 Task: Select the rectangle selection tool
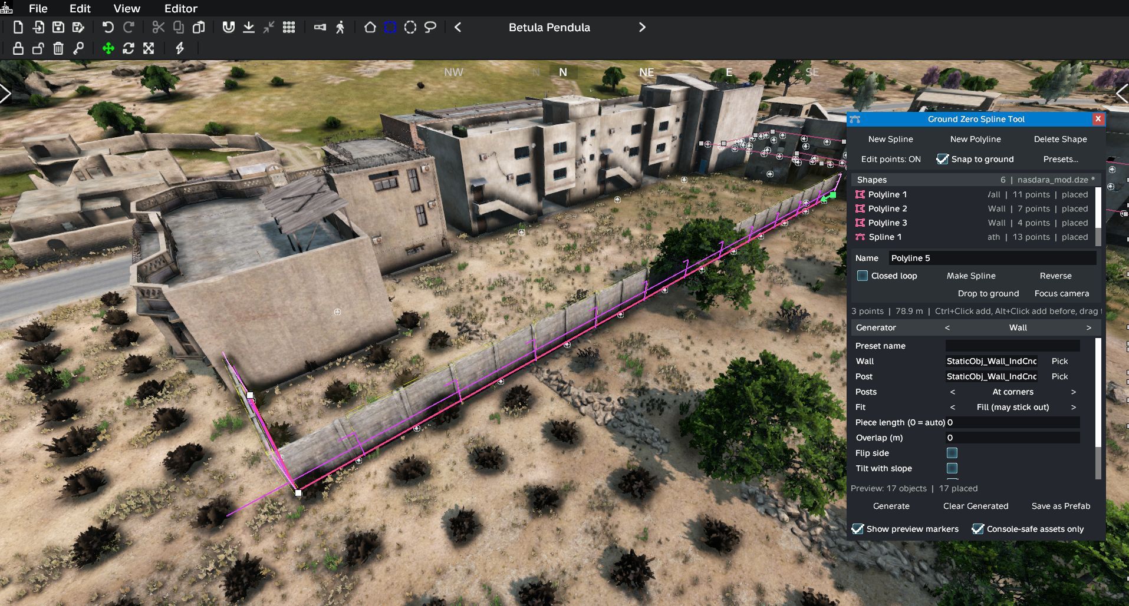click(390, 27)
